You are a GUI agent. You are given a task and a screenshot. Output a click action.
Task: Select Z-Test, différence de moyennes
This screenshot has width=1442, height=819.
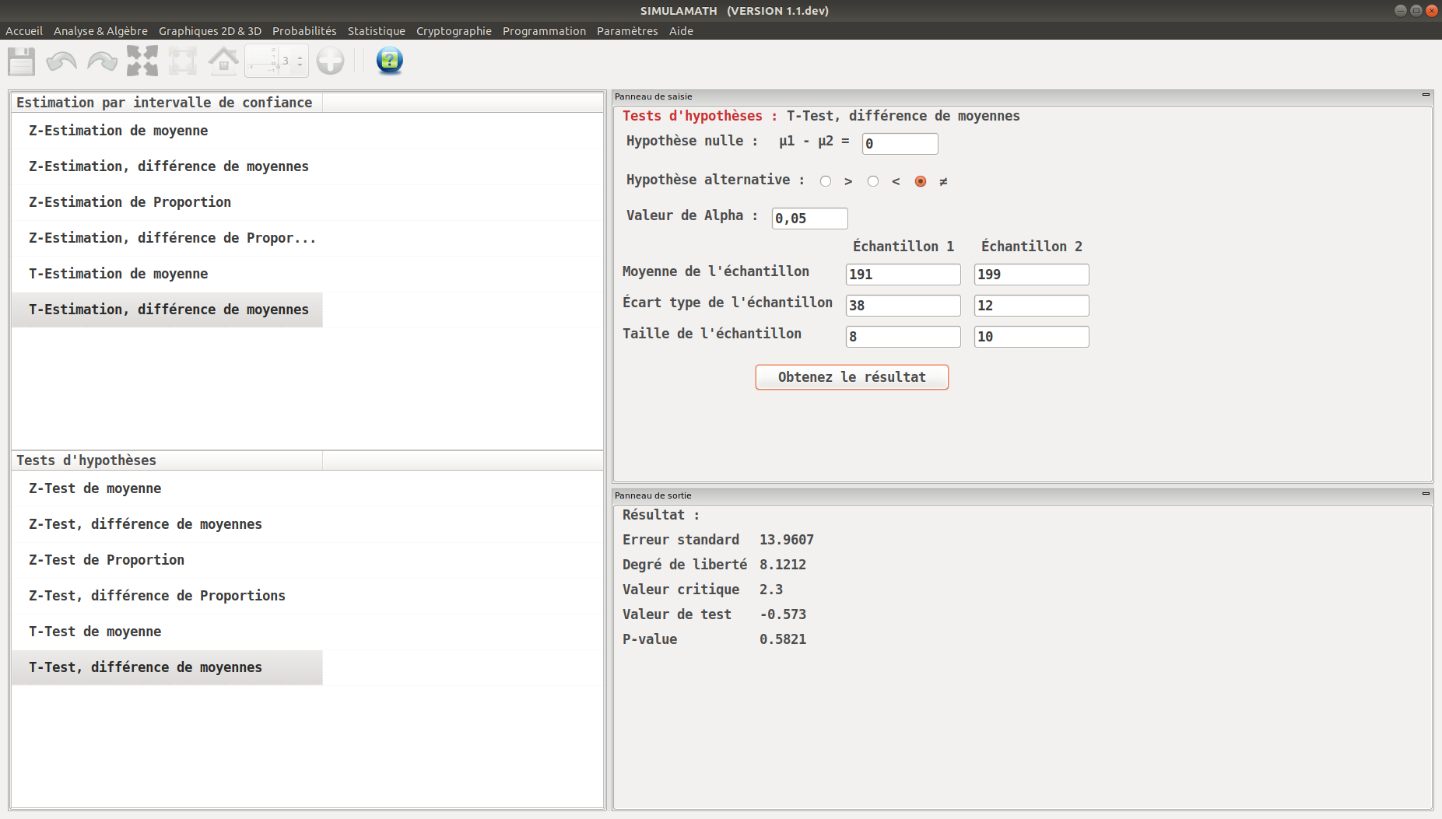pyautogui.click(x=167, y=524)
